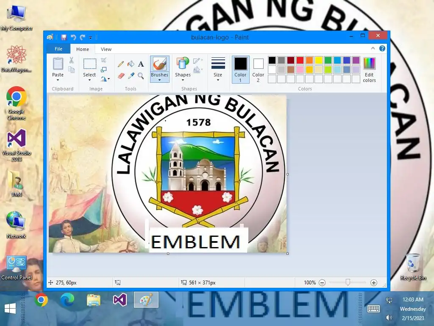This screenshot has height=326, width=434.
Task: Open File Explorer from the taskbar
Action: 94,300
